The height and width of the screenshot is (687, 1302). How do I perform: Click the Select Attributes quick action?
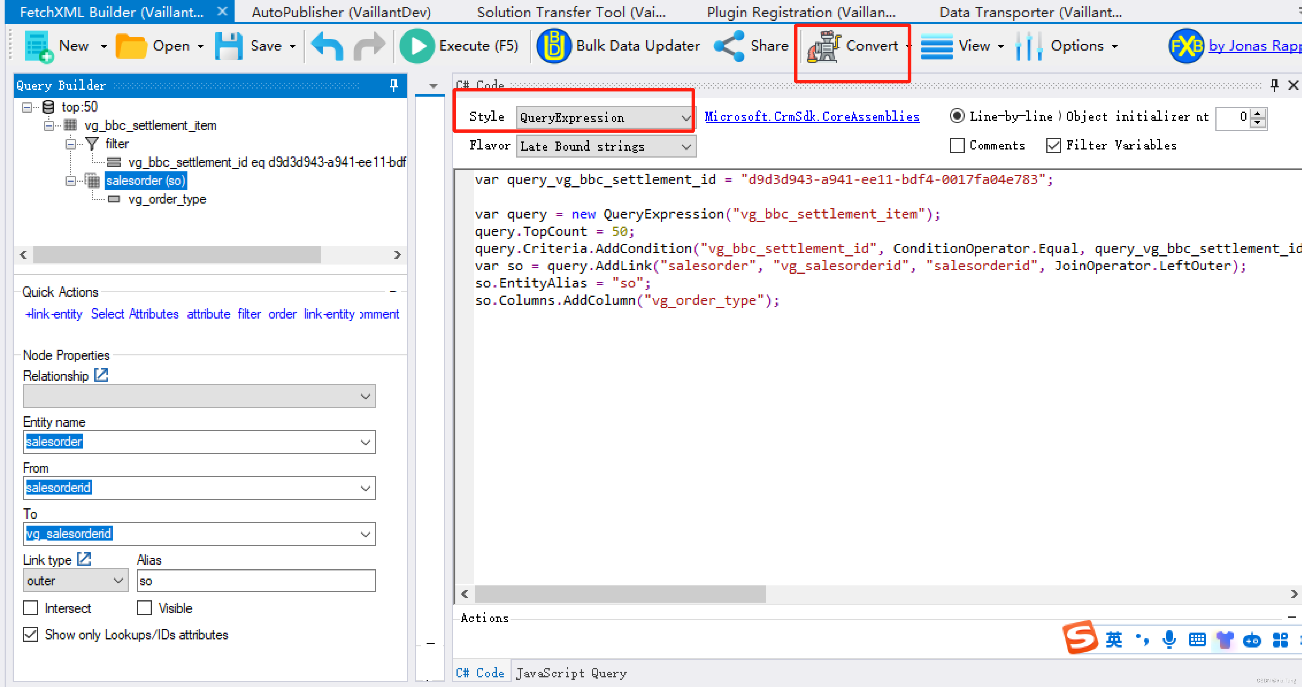click(135, 314)
